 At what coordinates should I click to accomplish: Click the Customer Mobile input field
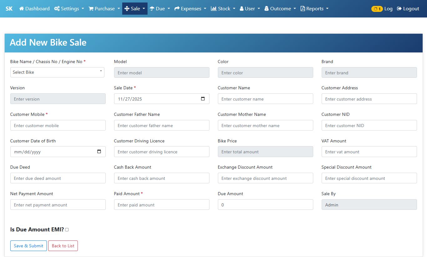pos(58,126)
